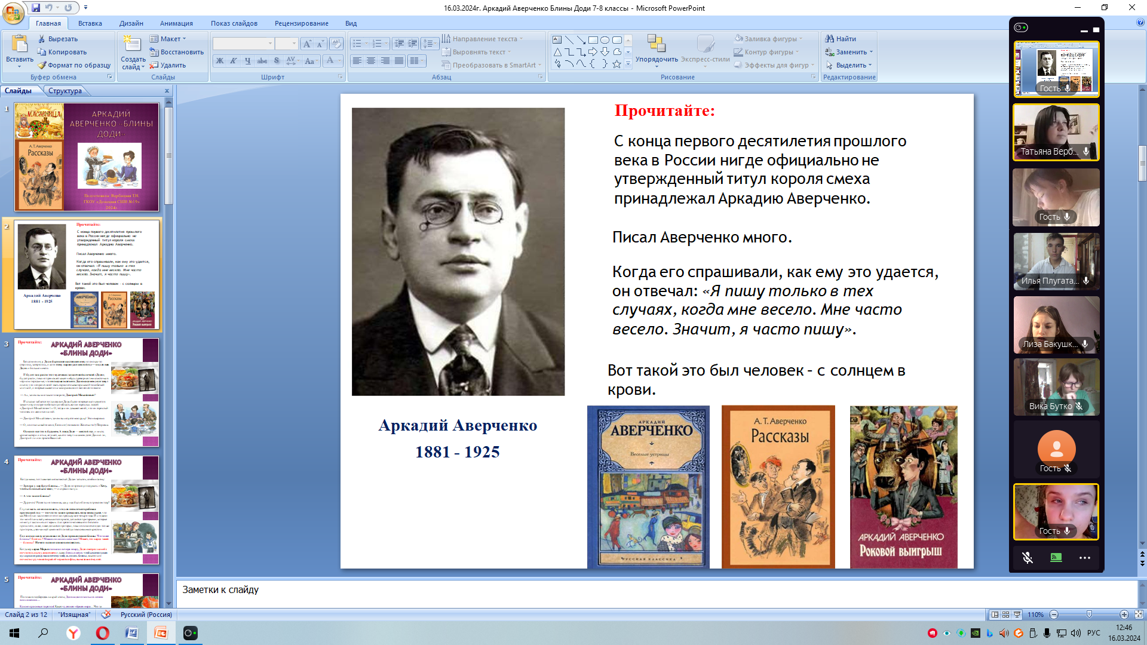Click the increase font size icon

(307, 44)
